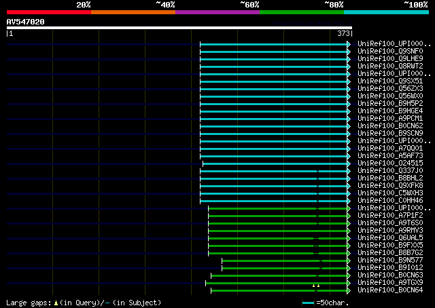Open hit label UniRef100_Q56WX0
Screen dimensions: 435x308
click(x=390, y=96)
